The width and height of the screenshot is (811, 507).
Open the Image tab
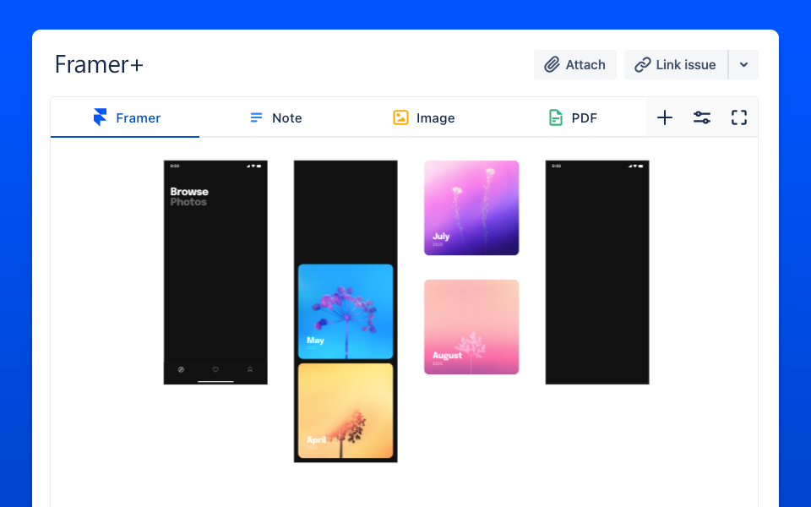click(x=423, y=117)
